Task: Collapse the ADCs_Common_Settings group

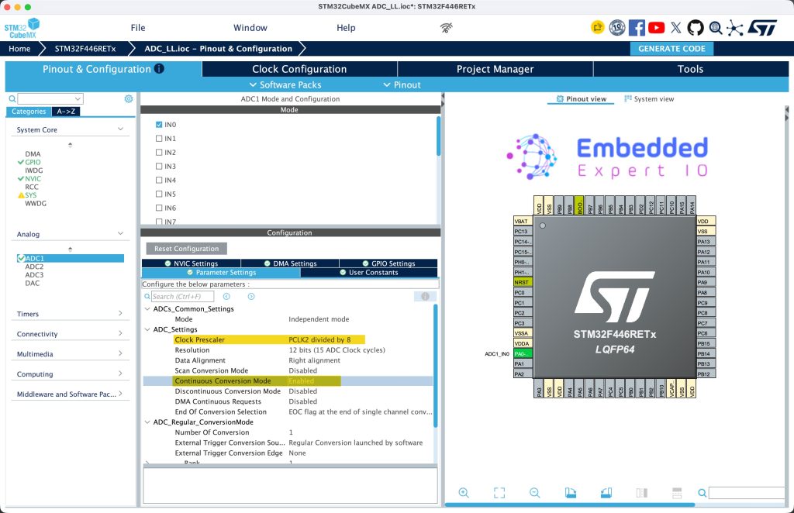Action: [147, 308]
